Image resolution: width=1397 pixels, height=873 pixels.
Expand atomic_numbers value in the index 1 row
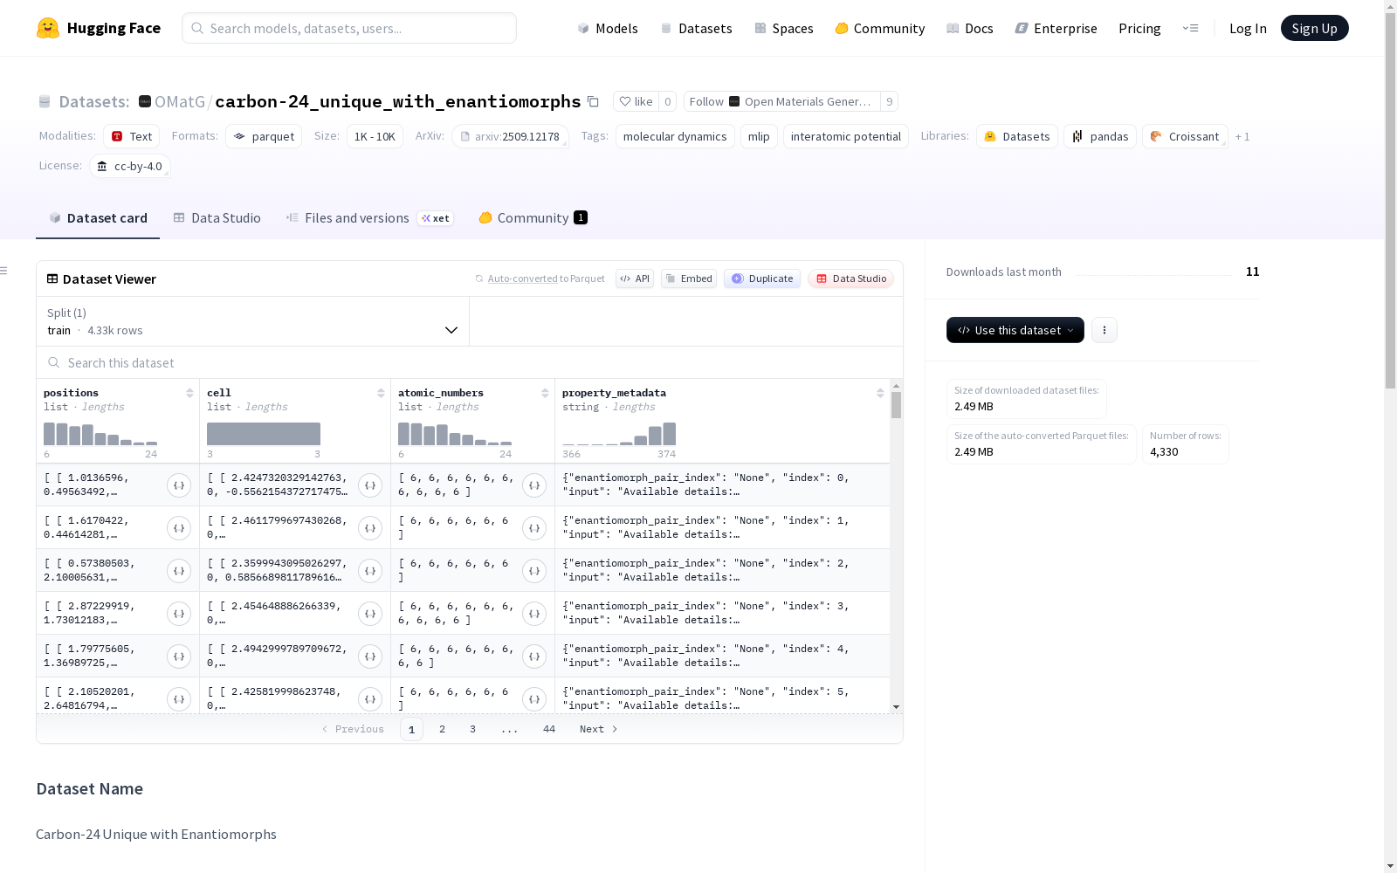click(534, 528)
